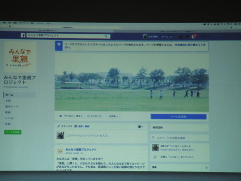Image resolution: width=241 pixels, height=181 pixels.
Task: Click the green ページを作成 button
Action: [13, 132]
